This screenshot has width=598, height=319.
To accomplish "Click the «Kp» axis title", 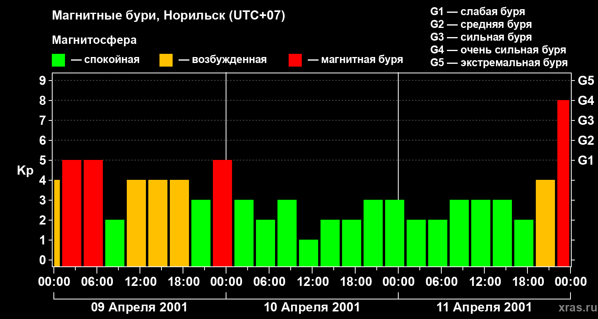I will 25,171.
